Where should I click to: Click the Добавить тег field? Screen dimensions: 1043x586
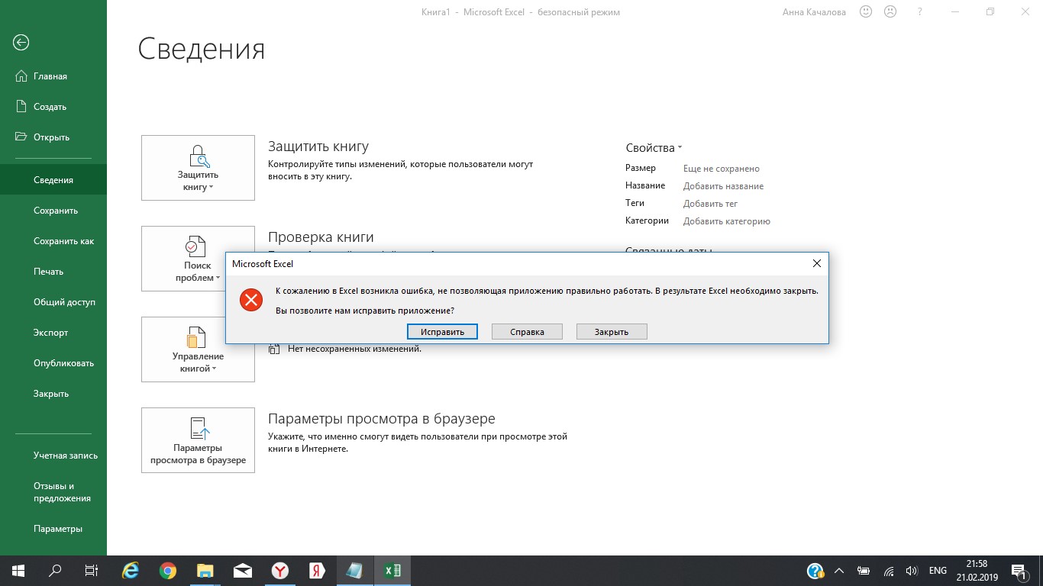710,204
